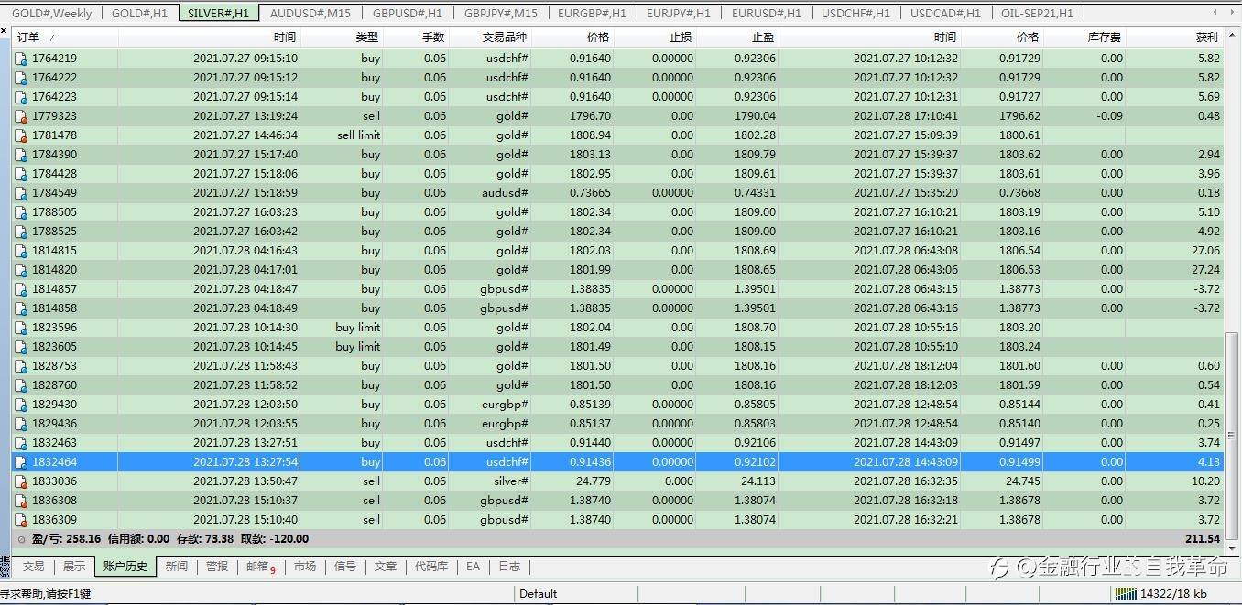Click the order icon for ticket 1788525
This screenshot has width=1242, height=605.
pyautogui.click(x=21, y=232)
